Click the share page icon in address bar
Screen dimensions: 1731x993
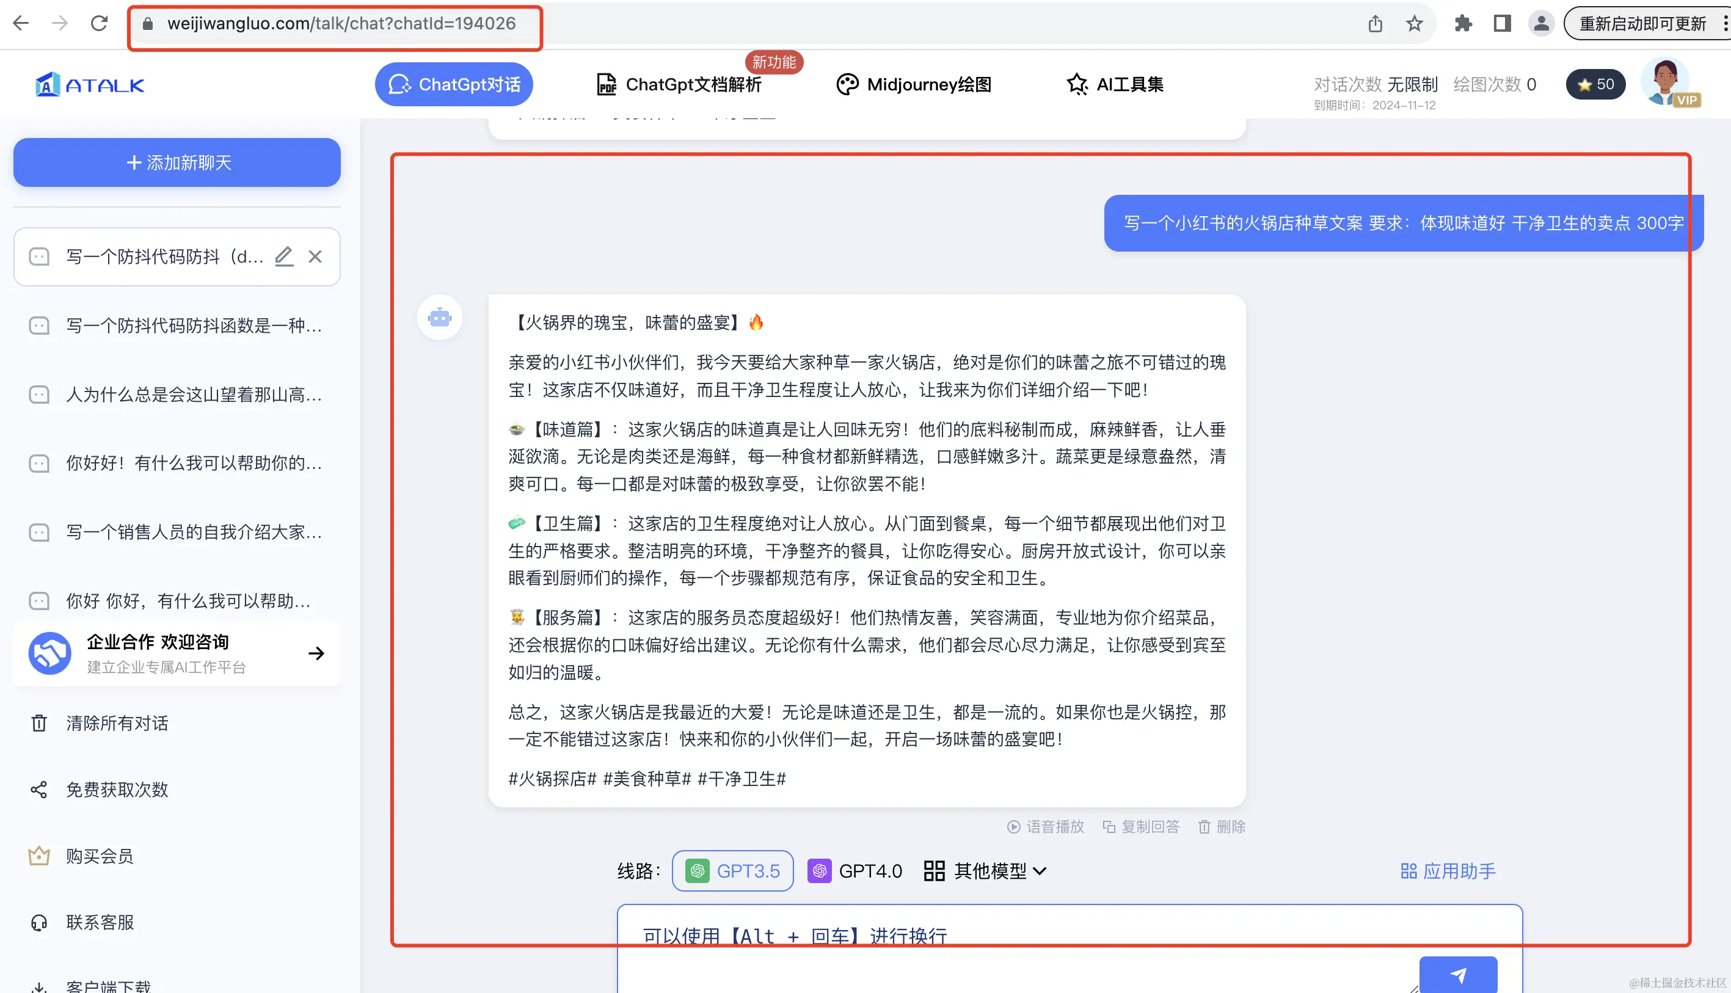[x=1375, y=24]
